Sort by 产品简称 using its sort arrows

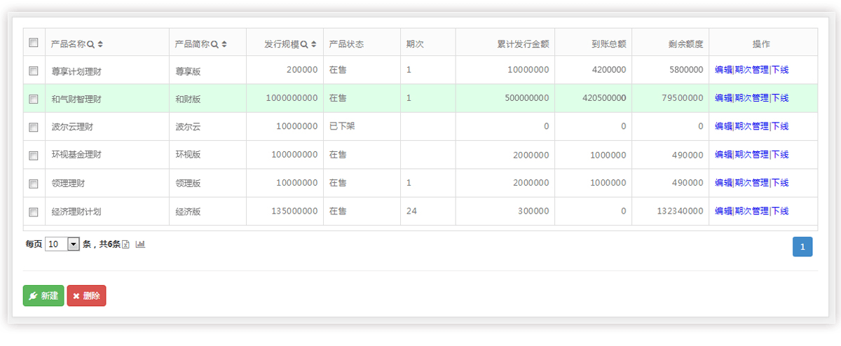(224, 44)
